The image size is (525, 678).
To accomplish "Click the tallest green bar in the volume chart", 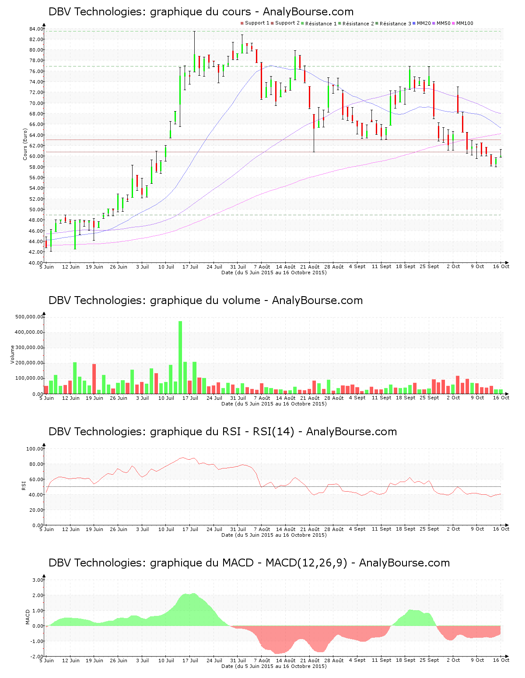I will 180,357.
